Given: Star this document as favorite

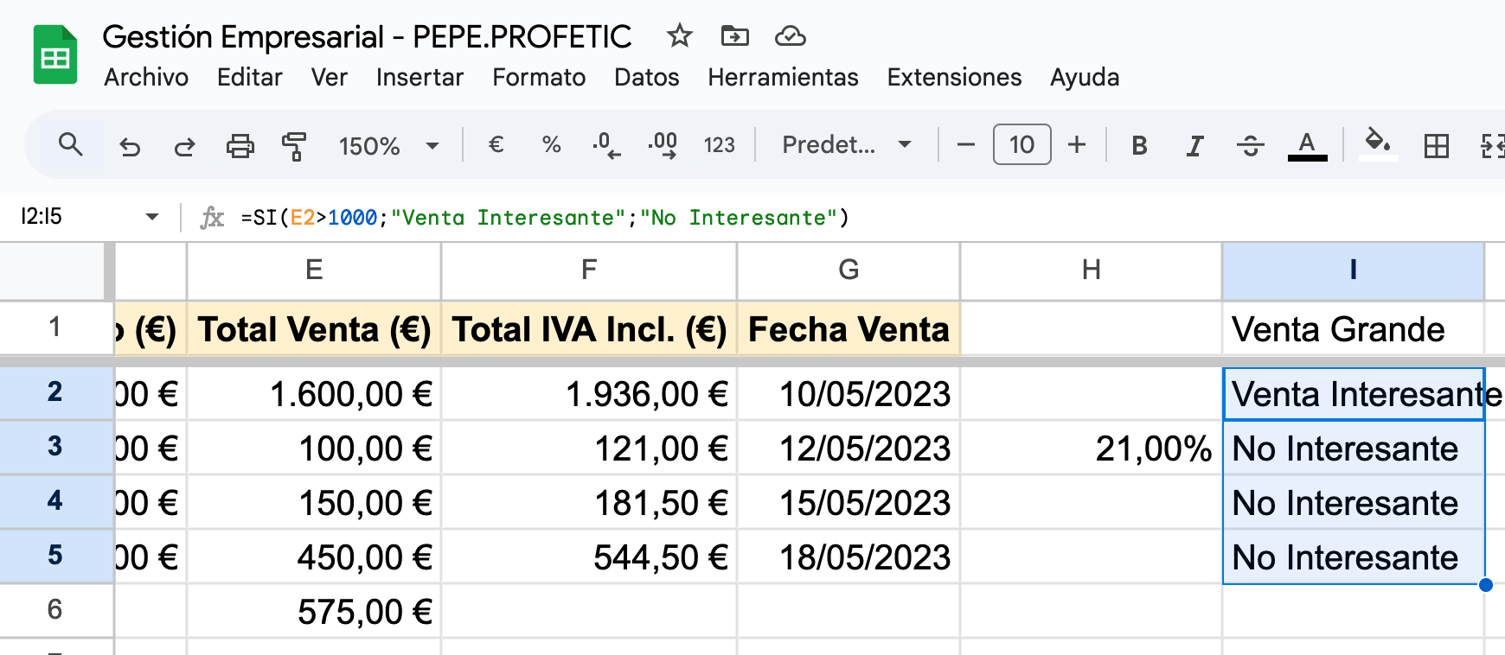Looking at the screenshot, I should pos(679,36).
